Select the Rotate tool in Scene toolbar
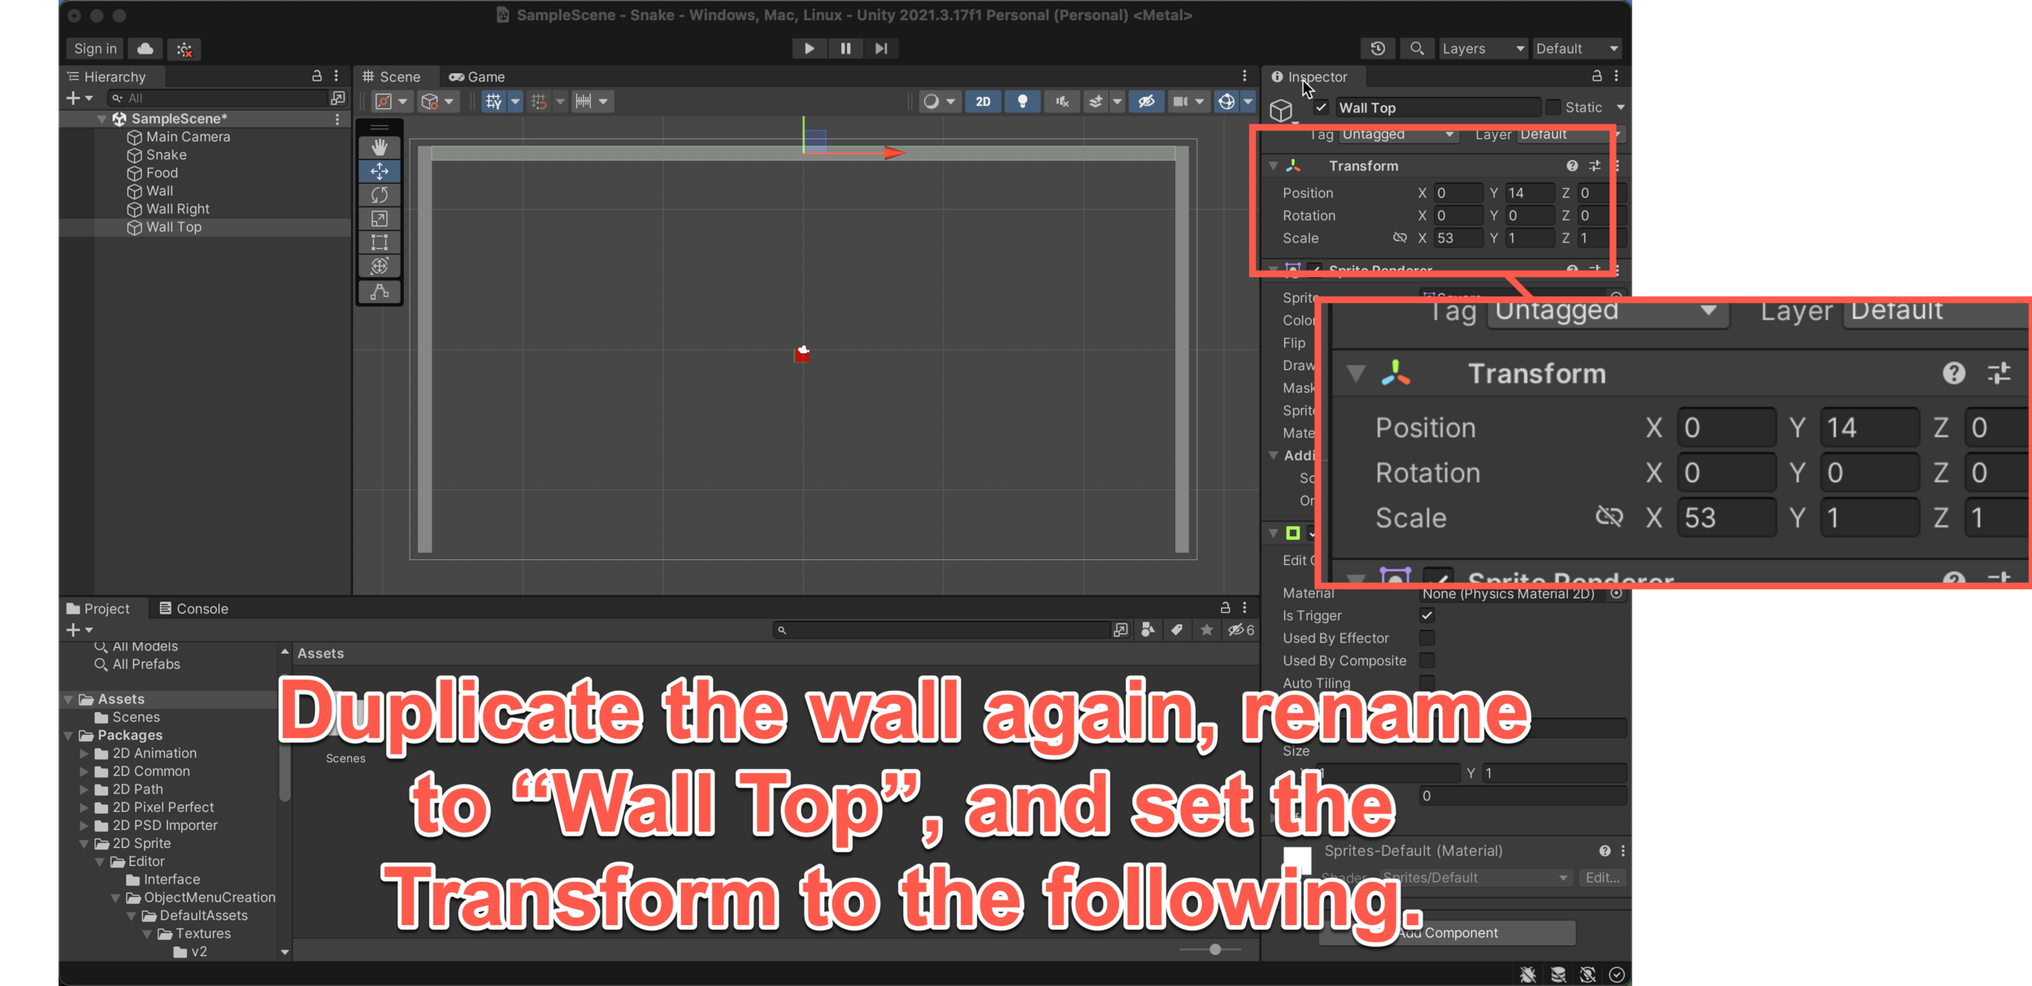Screen dimensions: 2032x986 click(379, 195)
